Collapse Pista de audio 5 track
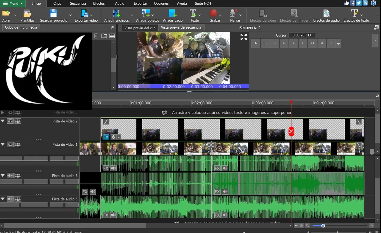Image resolution: width=381 pixels, height=233 pixels. 3,199
